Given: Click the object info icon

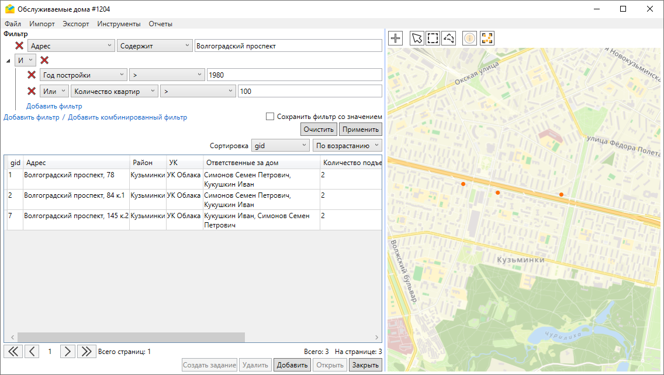Looking at the screenshot, I should (470, 38).
